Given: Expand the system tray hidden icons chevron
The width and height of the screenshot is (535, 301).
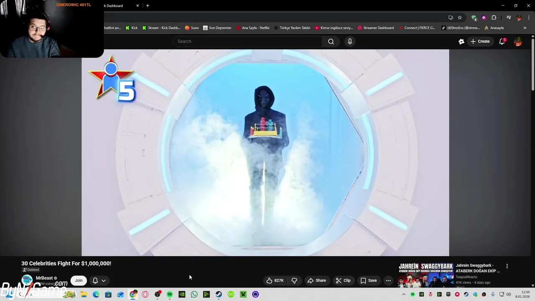Looking at the screenshot, I should 403,294.
